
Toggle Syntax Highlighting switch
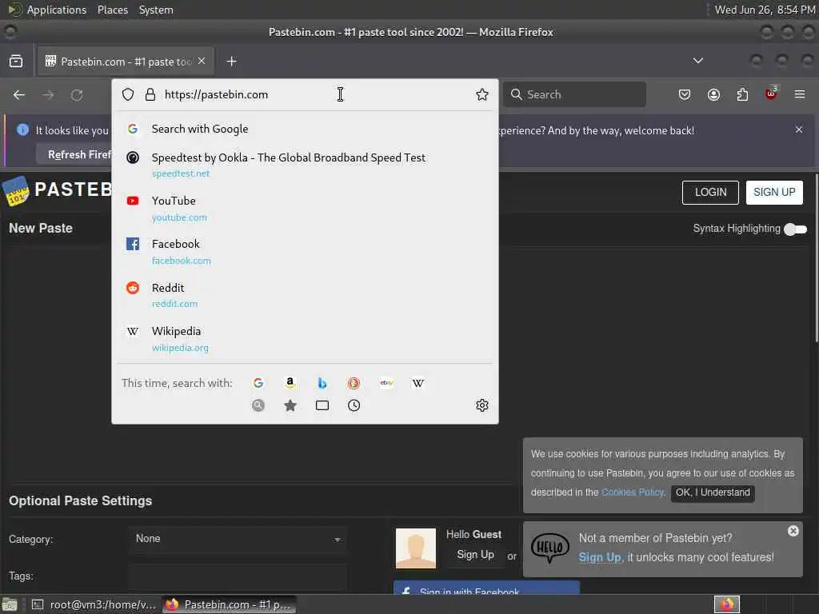pos(796,229)
